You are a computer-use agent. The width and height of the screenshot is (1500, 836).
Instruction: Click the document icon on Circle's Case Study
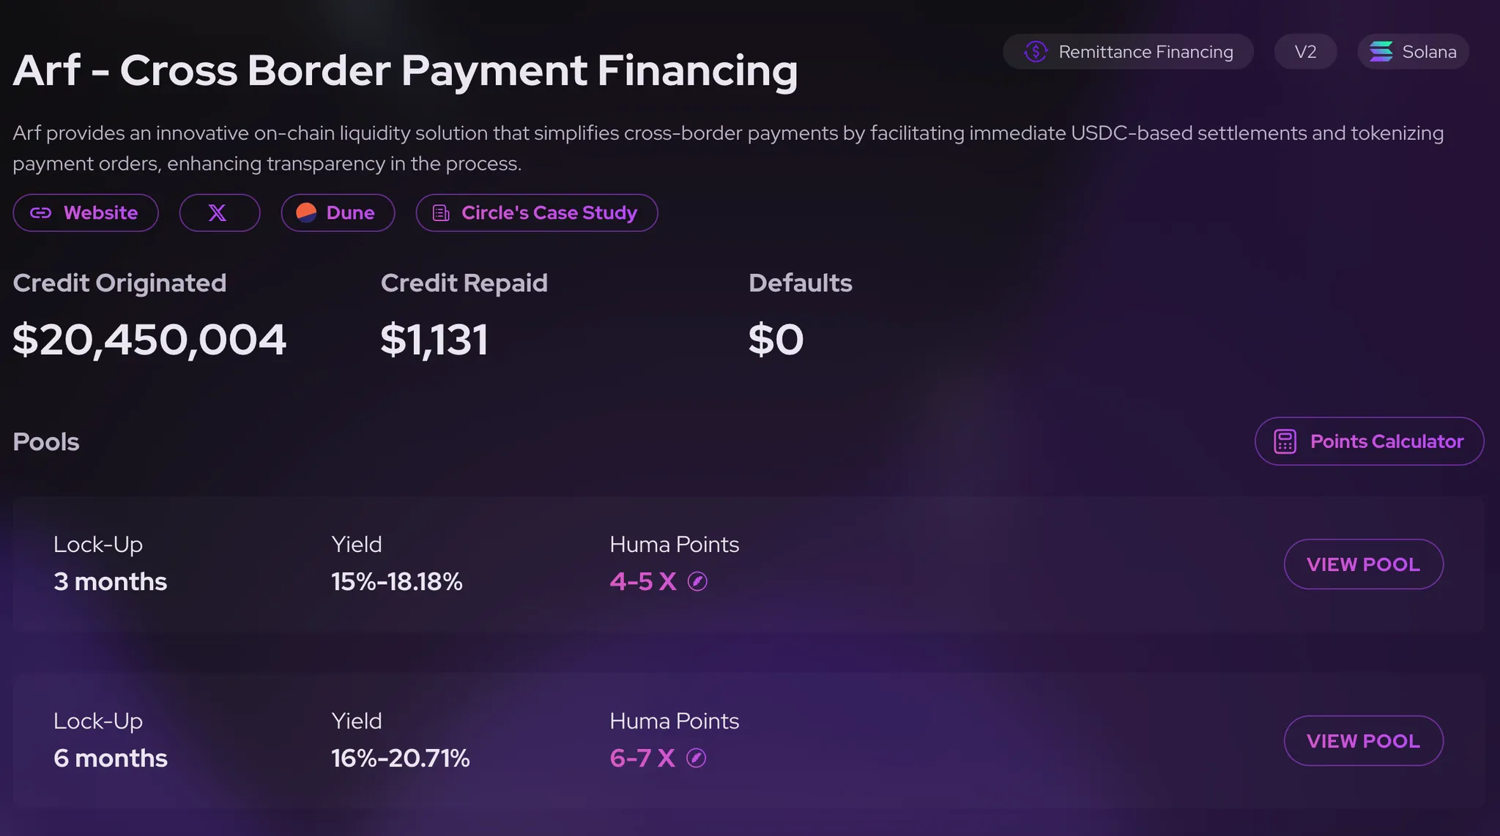tap(440, 213)
